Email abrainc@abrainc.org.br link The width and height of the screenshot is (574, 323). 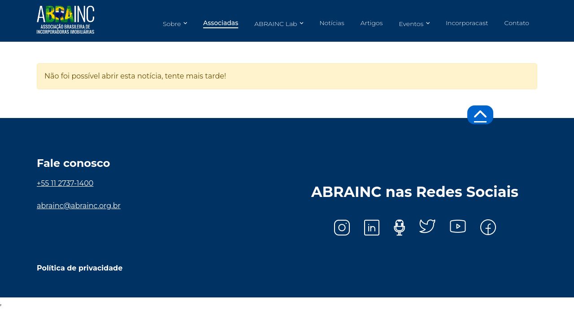pyautogui.click(x=78, y=206)
